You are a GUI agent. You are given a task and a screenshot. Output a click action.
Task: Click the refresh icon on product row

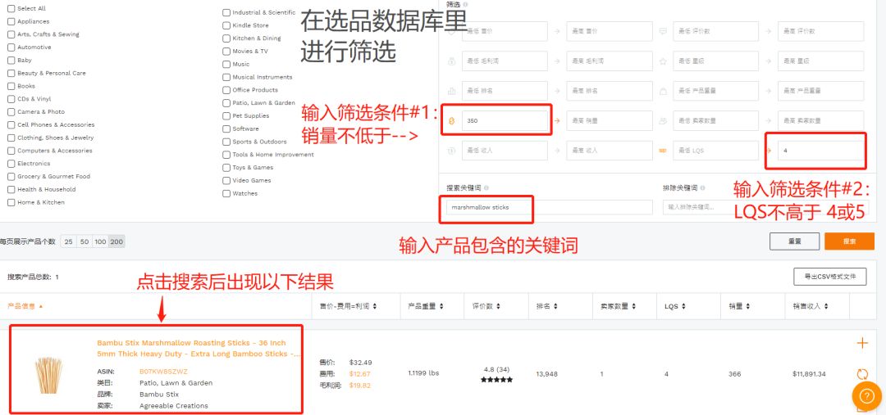click(862, 375)
